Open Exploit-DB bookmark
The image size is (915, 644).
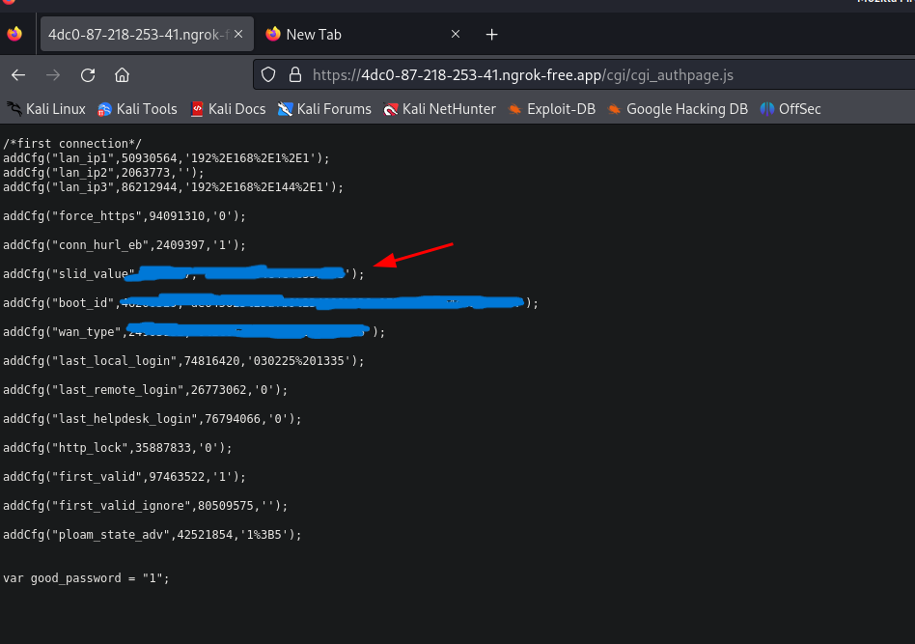551,109
